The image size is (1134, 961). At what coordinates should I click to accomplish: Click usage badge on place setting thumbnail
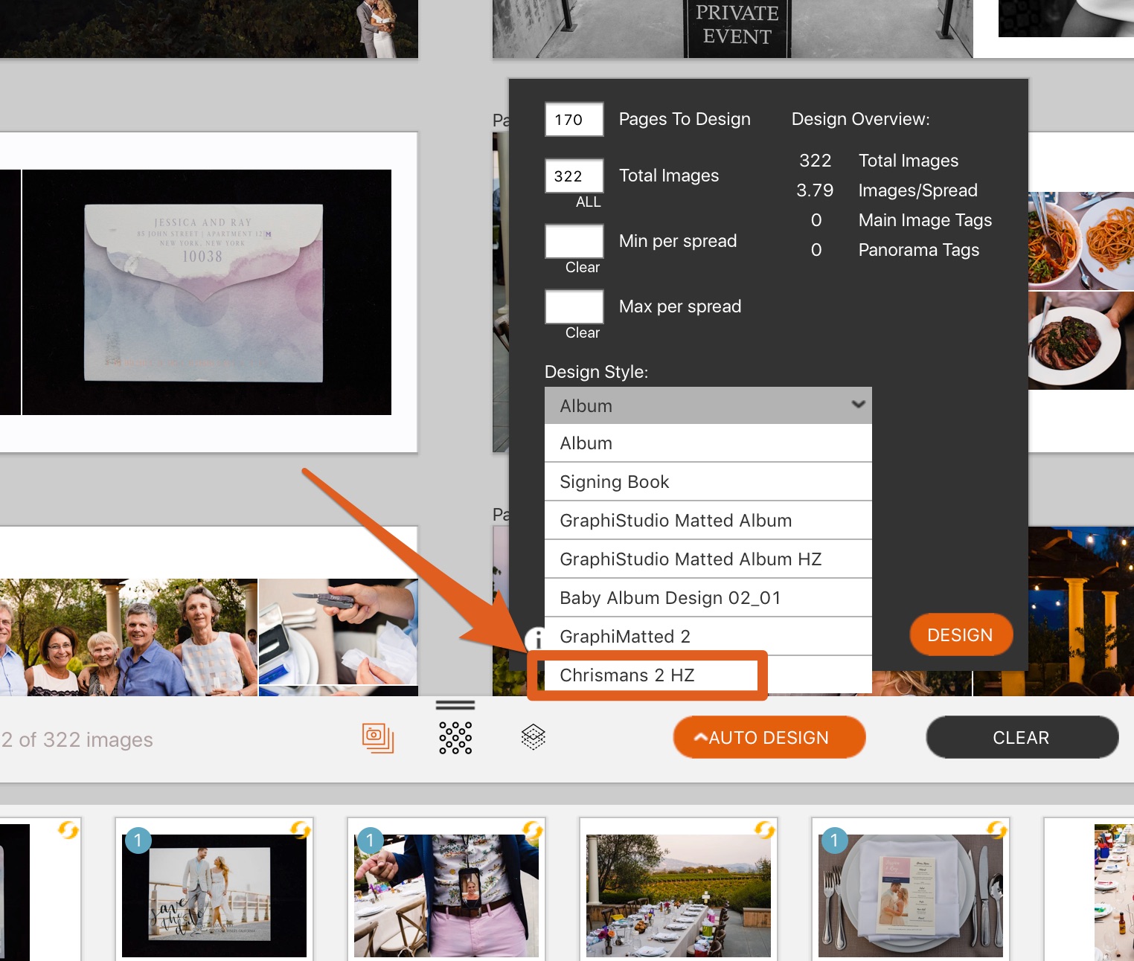[x=834, y=841]
